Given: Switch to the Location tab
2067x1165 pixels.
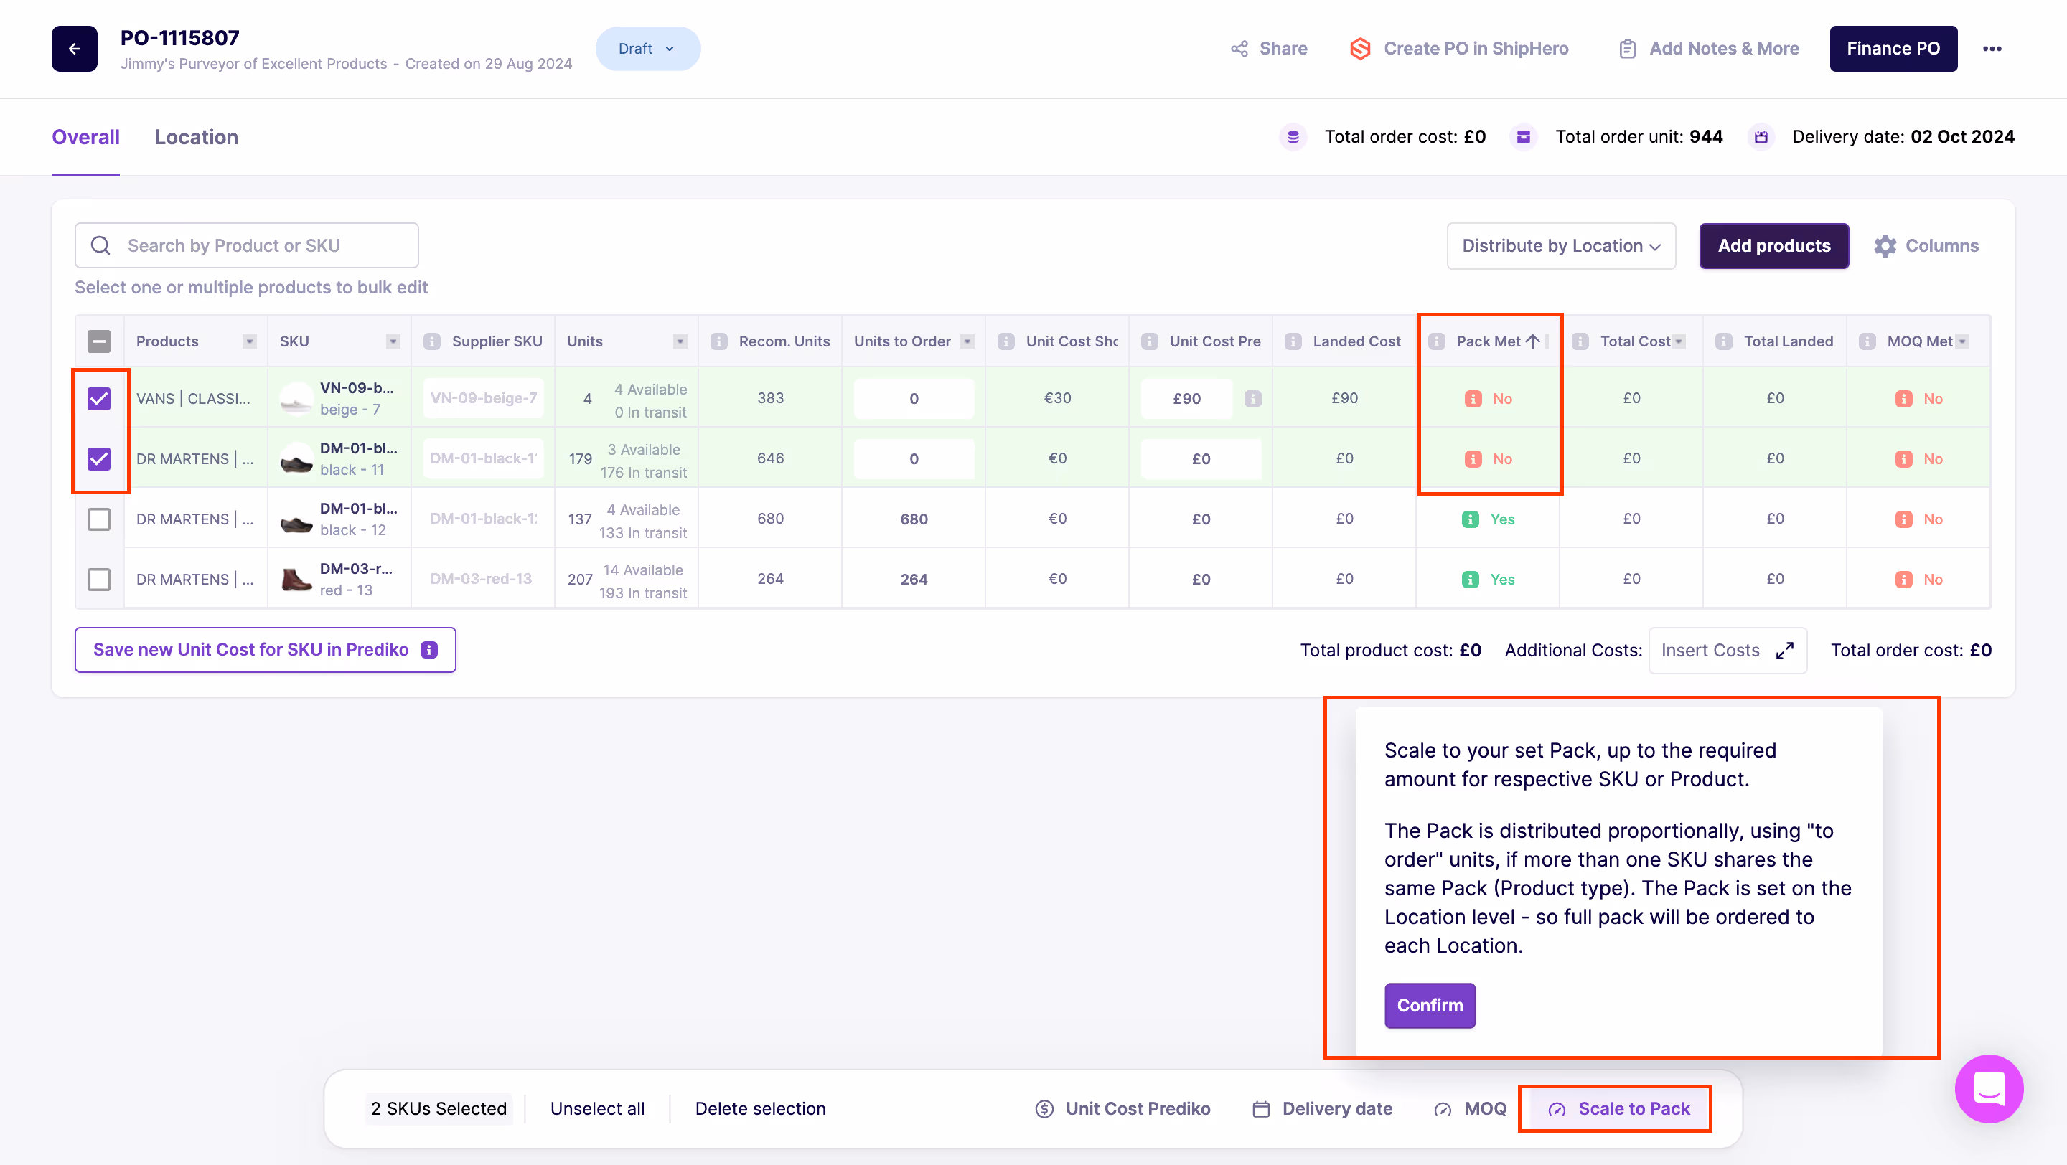Looking at the screenshot, I should coord(197,137).
